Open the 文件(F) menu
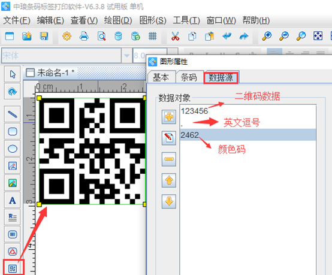The width and height of the screenshot is (332, 275). coord(17,20)
